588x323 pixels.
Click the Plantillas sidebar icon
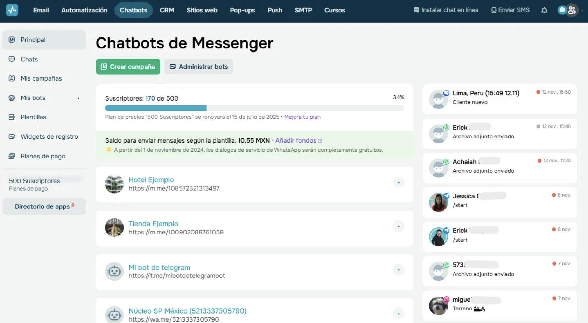point(12,117)
